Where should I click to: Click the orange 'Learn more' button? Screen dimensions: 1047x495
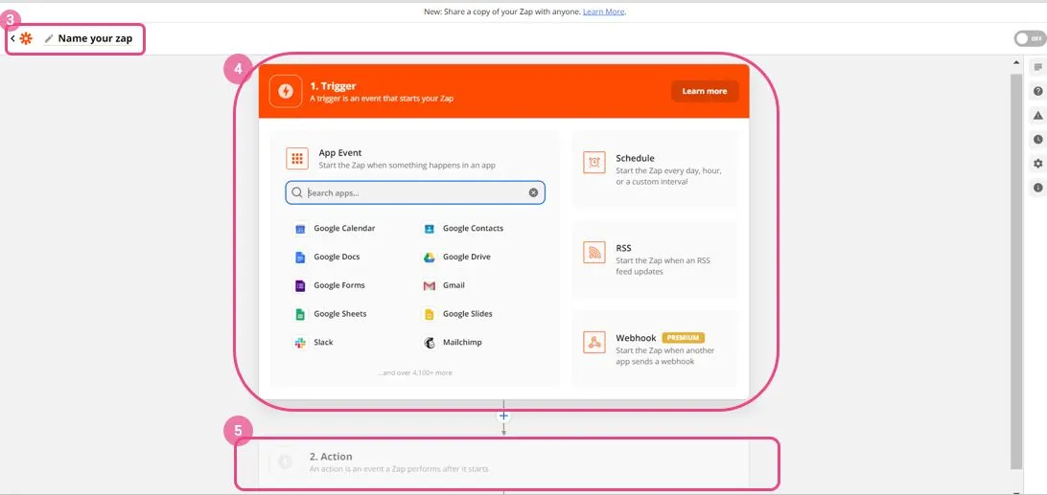coord(705,91)
